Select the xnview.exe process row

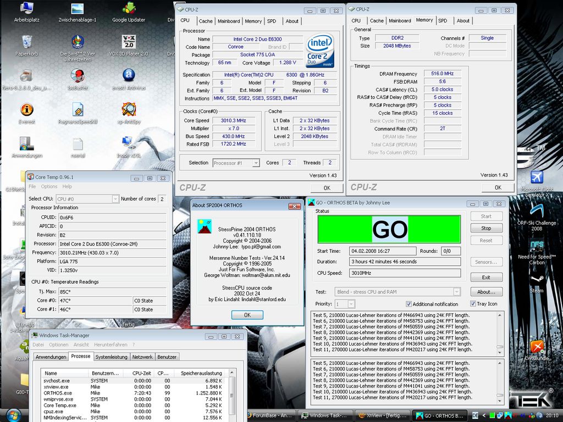click(x=135, y=387)
